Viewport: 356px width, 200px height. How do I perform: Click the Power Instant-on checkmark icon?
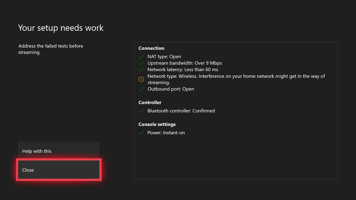[142, 132]
